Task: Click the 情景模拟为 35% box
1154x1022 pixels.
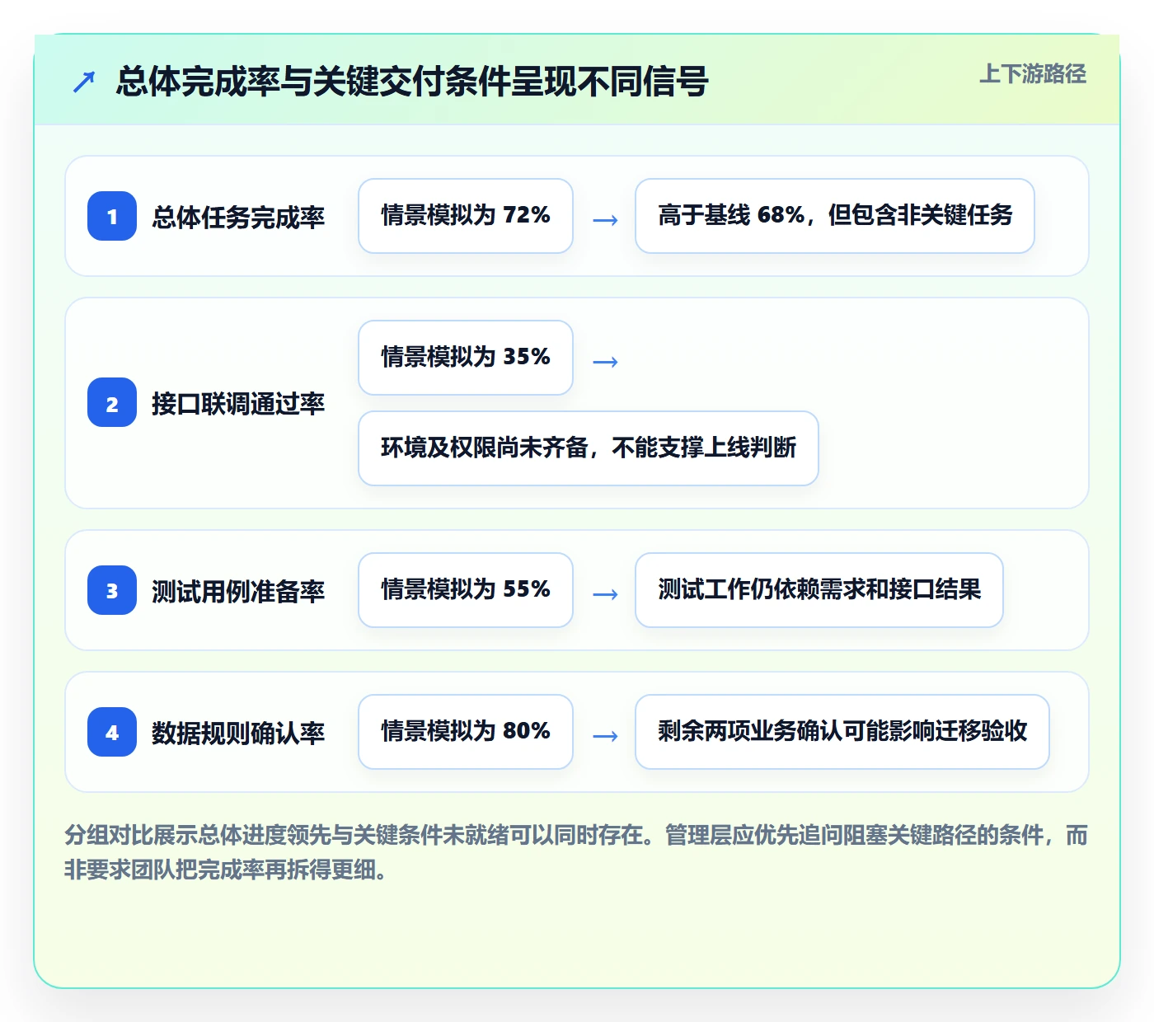Action: [x=466, y=358]
